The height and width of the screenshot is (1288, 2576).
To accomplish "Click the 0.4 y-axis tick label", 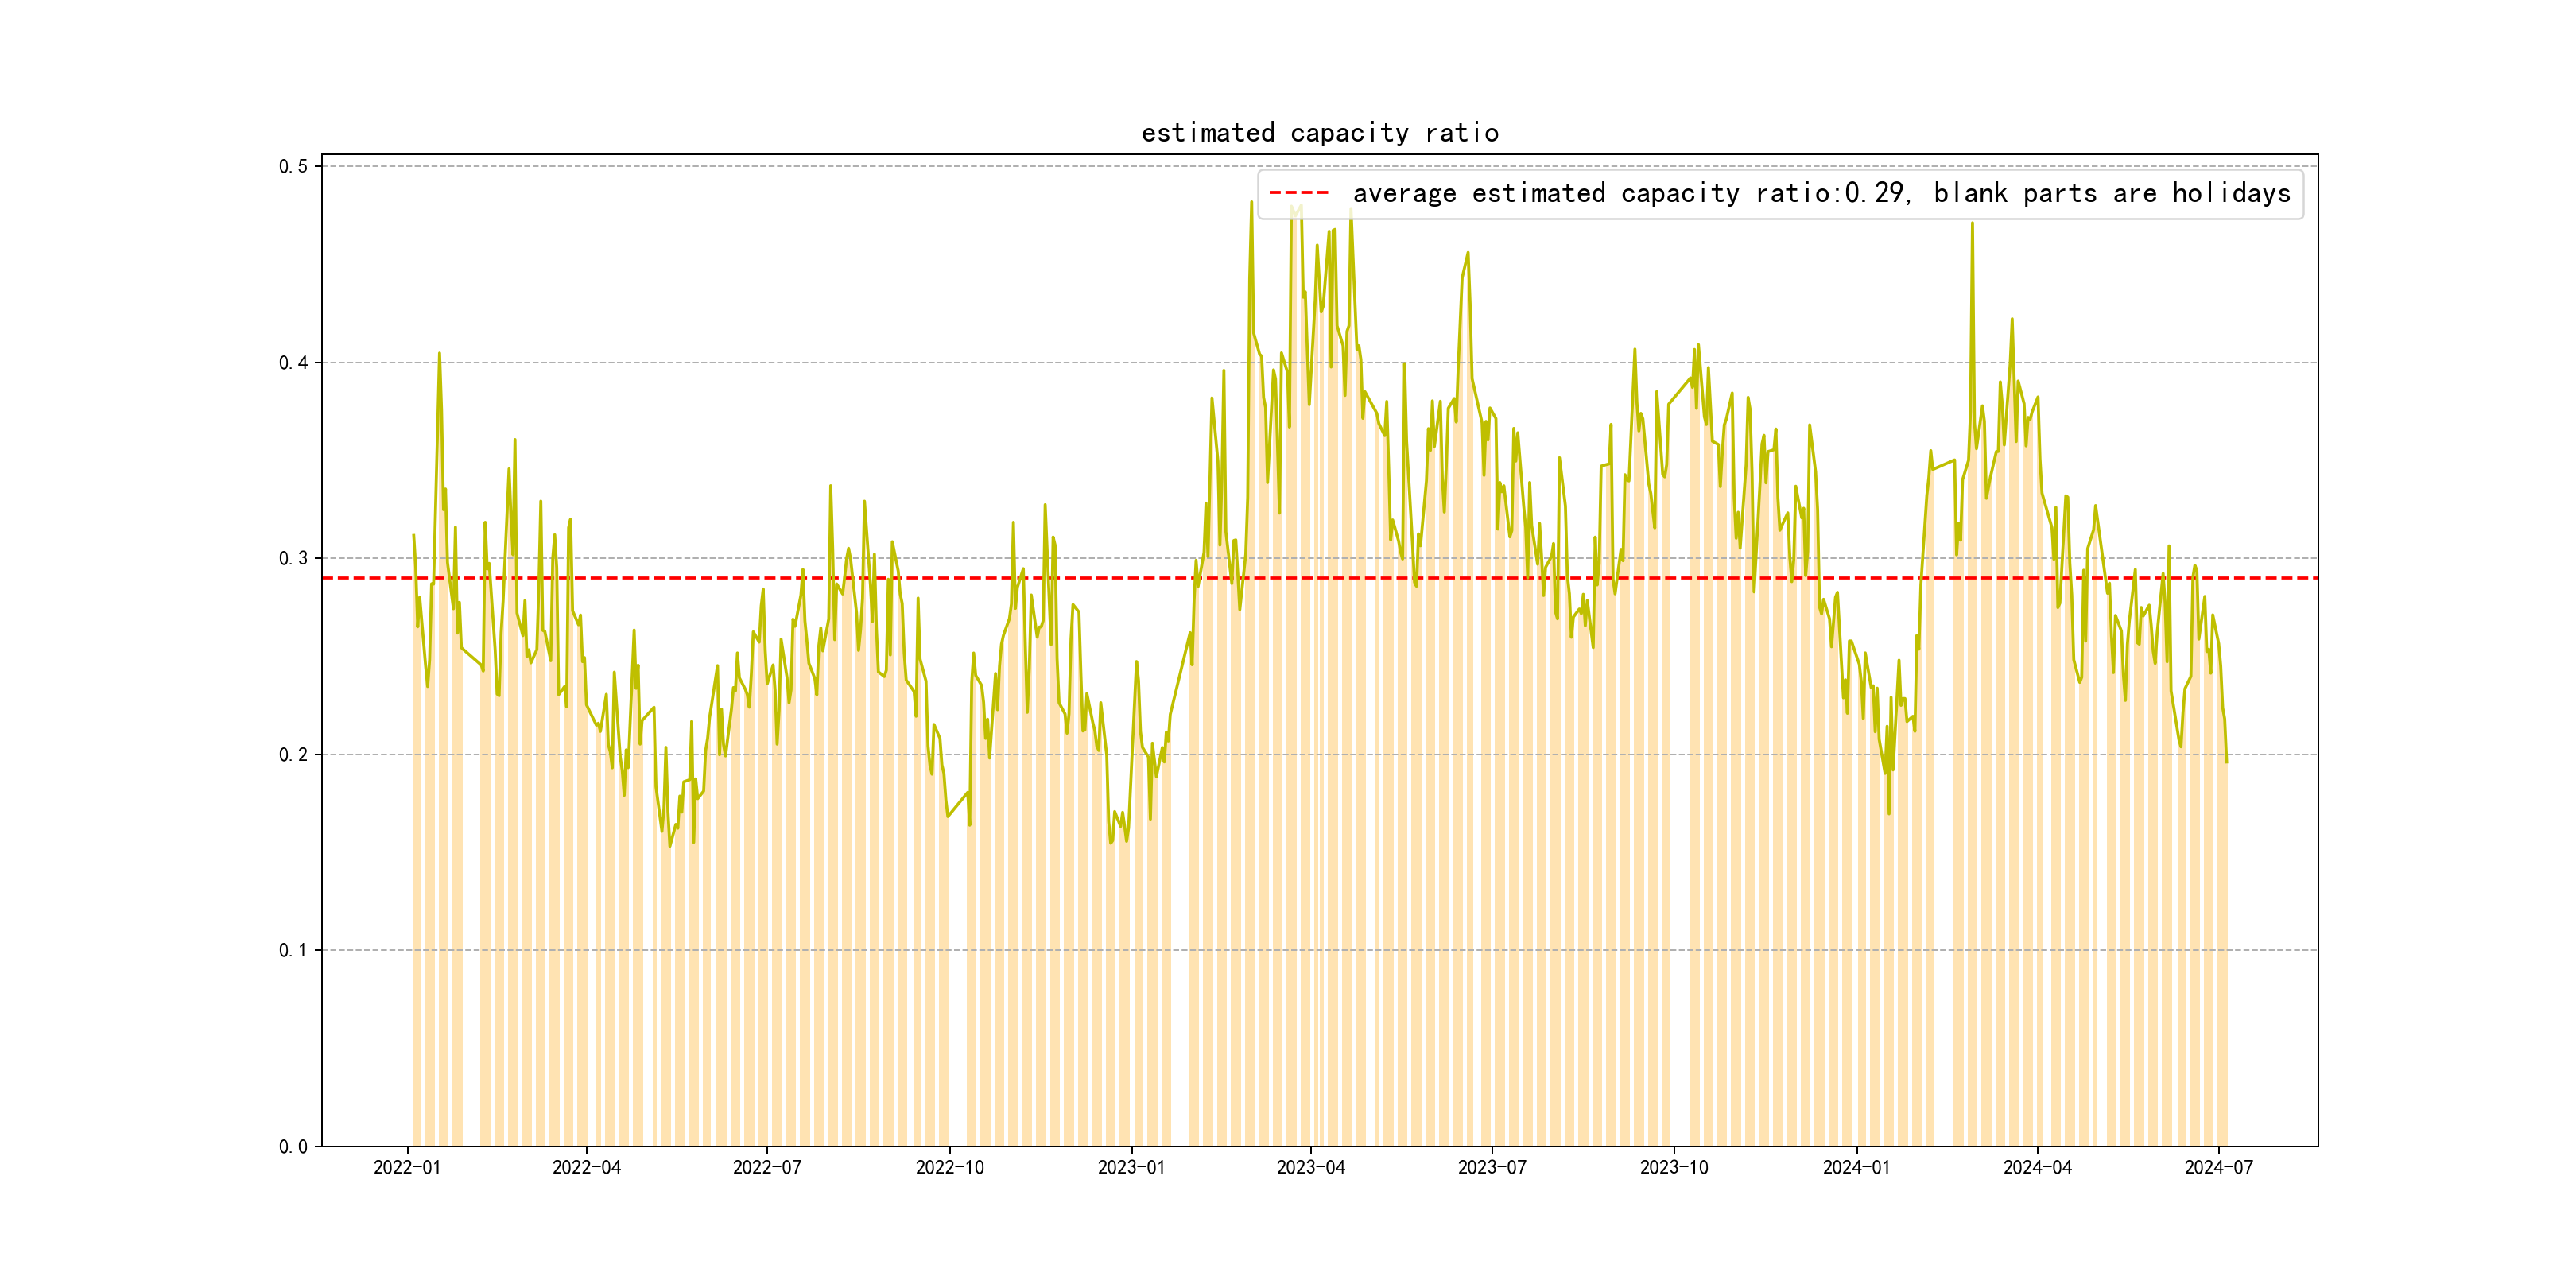I will [293, 362].
